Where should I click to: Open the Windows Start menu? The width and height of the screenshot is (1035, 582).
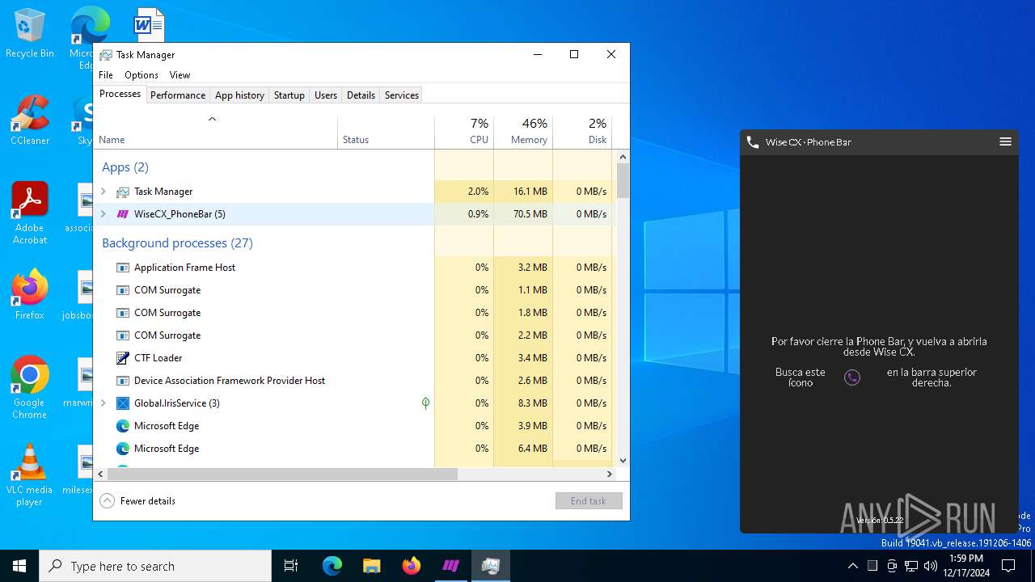tap(19, 566)
